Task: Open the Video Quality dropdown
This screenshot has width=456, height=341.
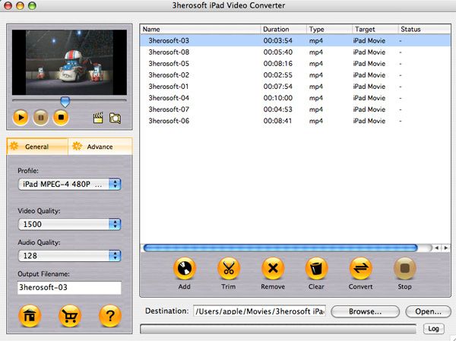Action: click(x=69, y=224)
